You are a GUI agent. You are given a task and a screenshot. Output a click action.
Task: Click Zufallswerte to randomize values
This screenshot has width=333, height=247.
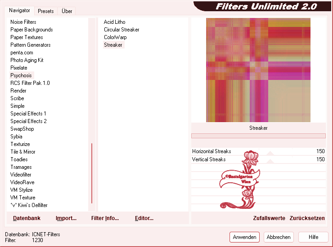tap(269, 218)
